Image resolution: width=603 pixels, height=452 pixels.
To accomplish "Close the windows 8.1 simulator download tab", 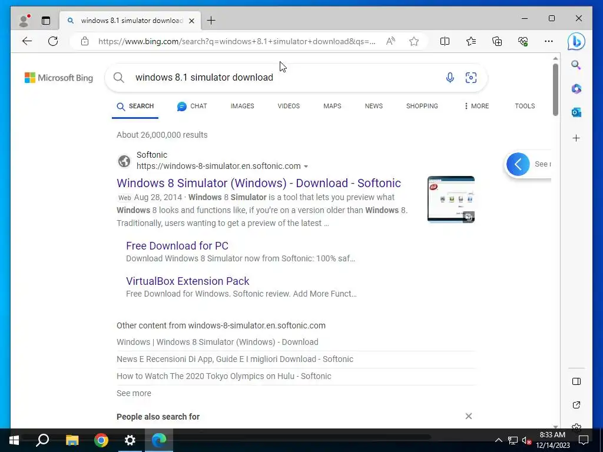I will click(x=191, y=21).
